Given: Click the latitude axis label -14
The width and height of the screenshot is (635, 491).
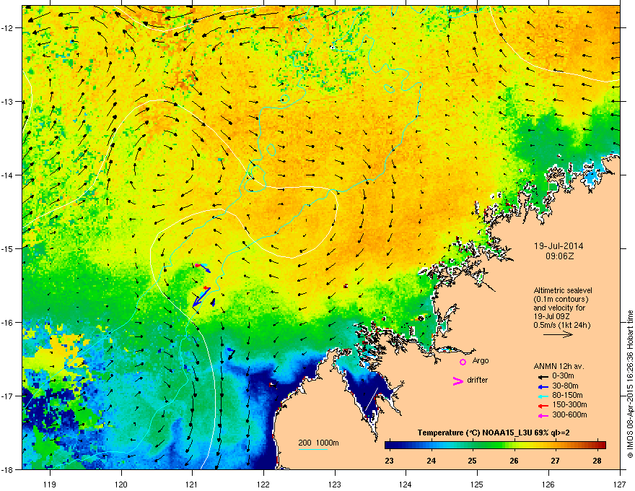Looking at the screenshot, I should pyautogui.click(x=7, y=175).
